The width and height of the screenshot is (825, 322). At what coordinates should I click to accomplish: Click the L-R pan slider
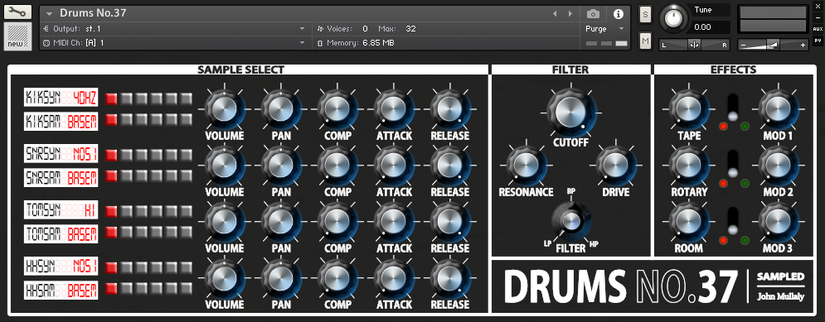tap(695, 46)
